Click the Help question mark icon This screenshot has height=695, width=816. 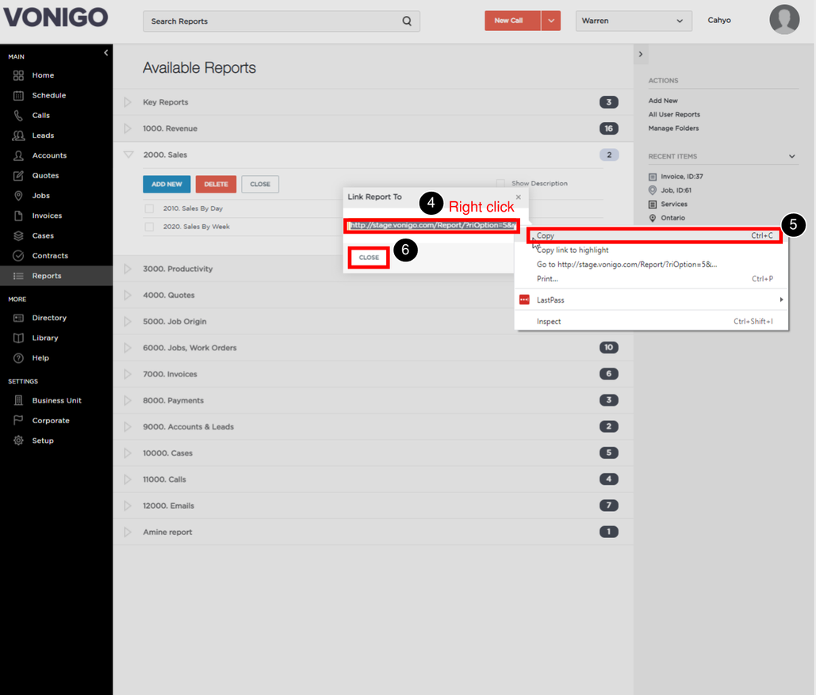click(x=18, y=358)
